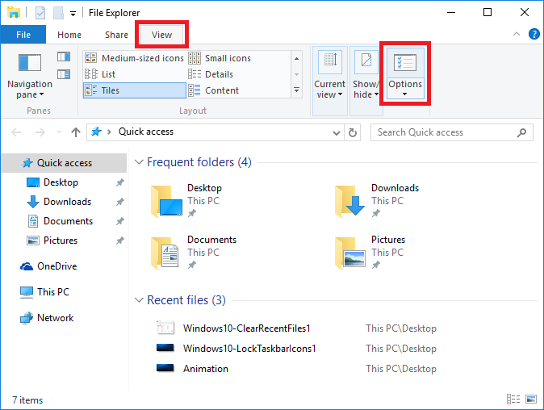Viewport: 544px width, 410px height.
Task: Collapse the Recent files group
Action: 139,300
